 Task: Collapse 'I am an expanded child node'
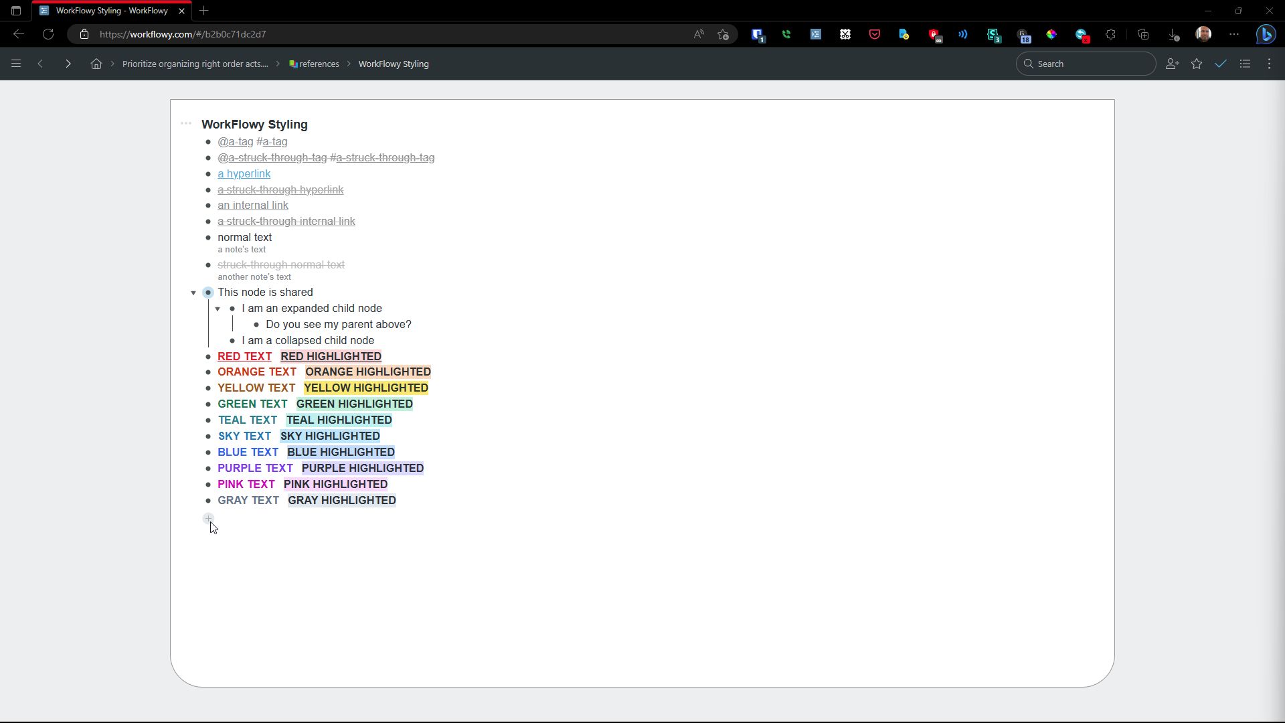click(x=218, y=309)
